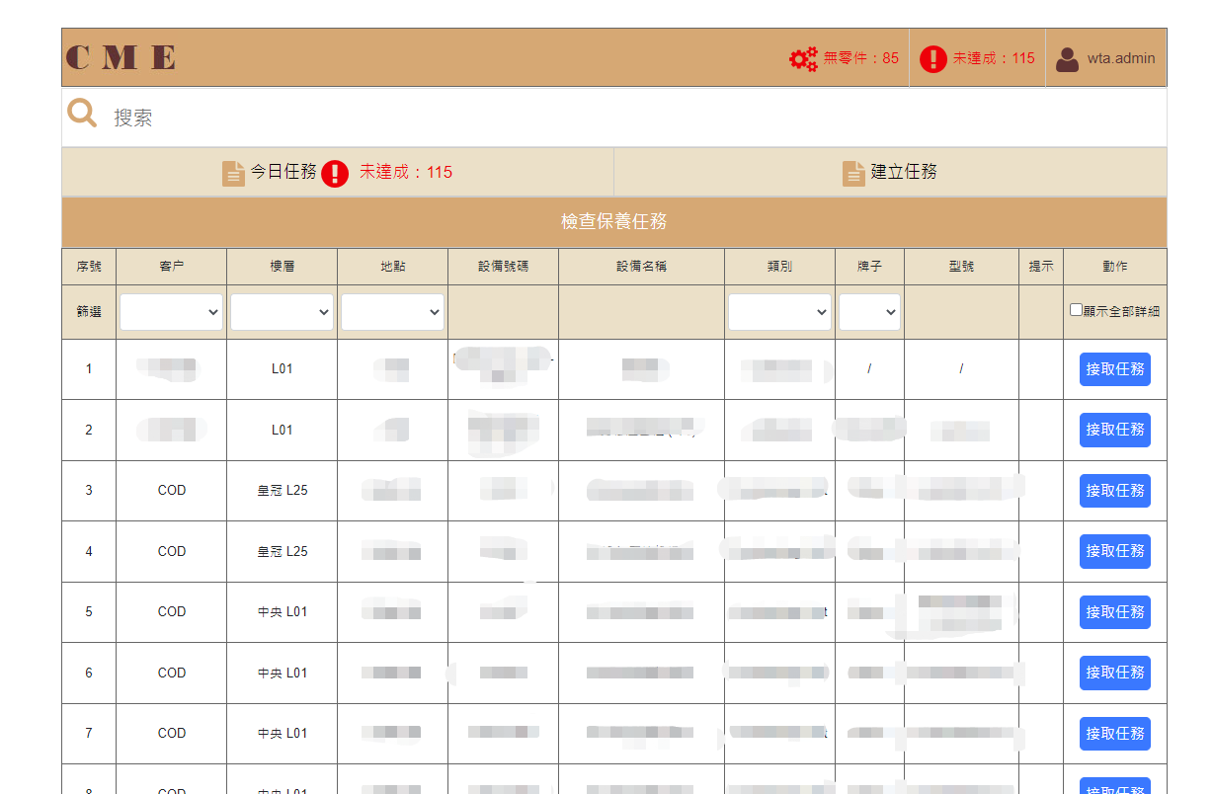This screenshot has width=1214, height=794.
Task: Switch to the 建立任務 tab
Action: tap(890, 172)
